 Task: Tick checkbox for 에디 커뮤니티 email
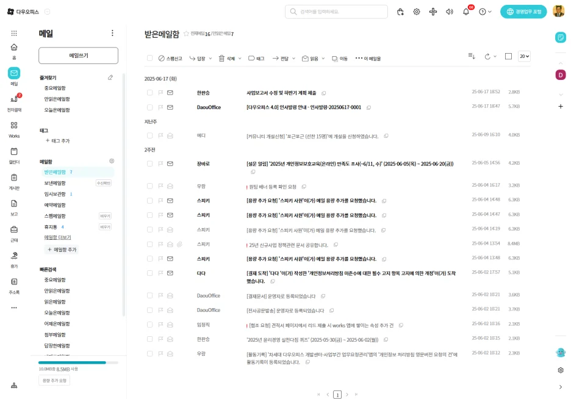[x=149, y=135]
